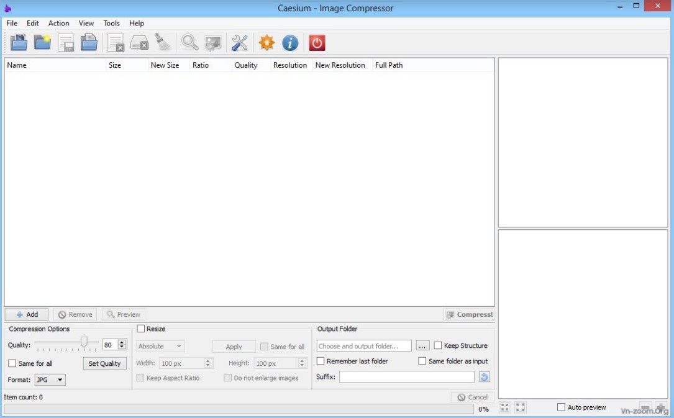Tick the Resize checkbox
674x418 pixels.
[140, 329]
